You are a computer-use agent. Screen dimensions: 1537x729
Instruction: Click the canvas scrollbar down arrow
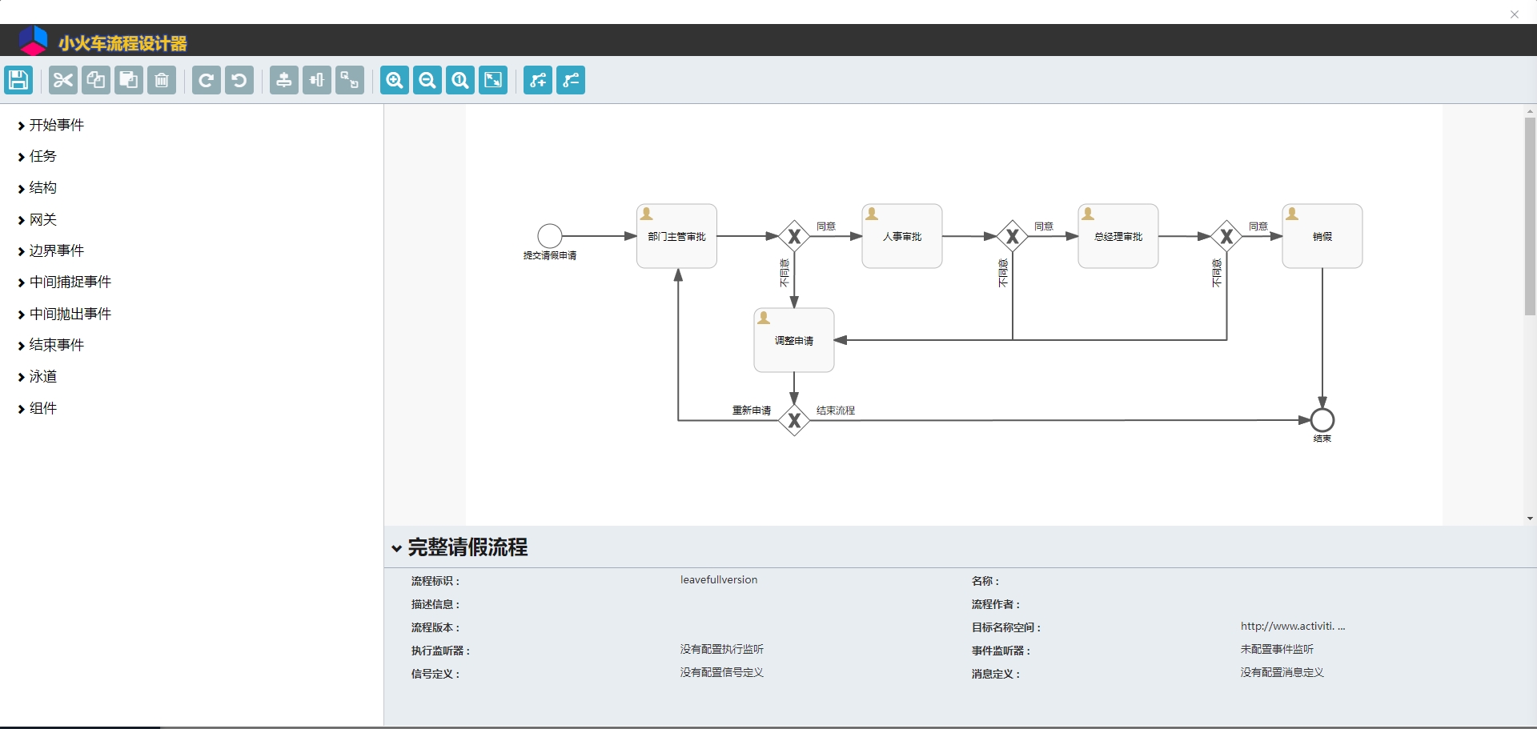coord(1530,519)
